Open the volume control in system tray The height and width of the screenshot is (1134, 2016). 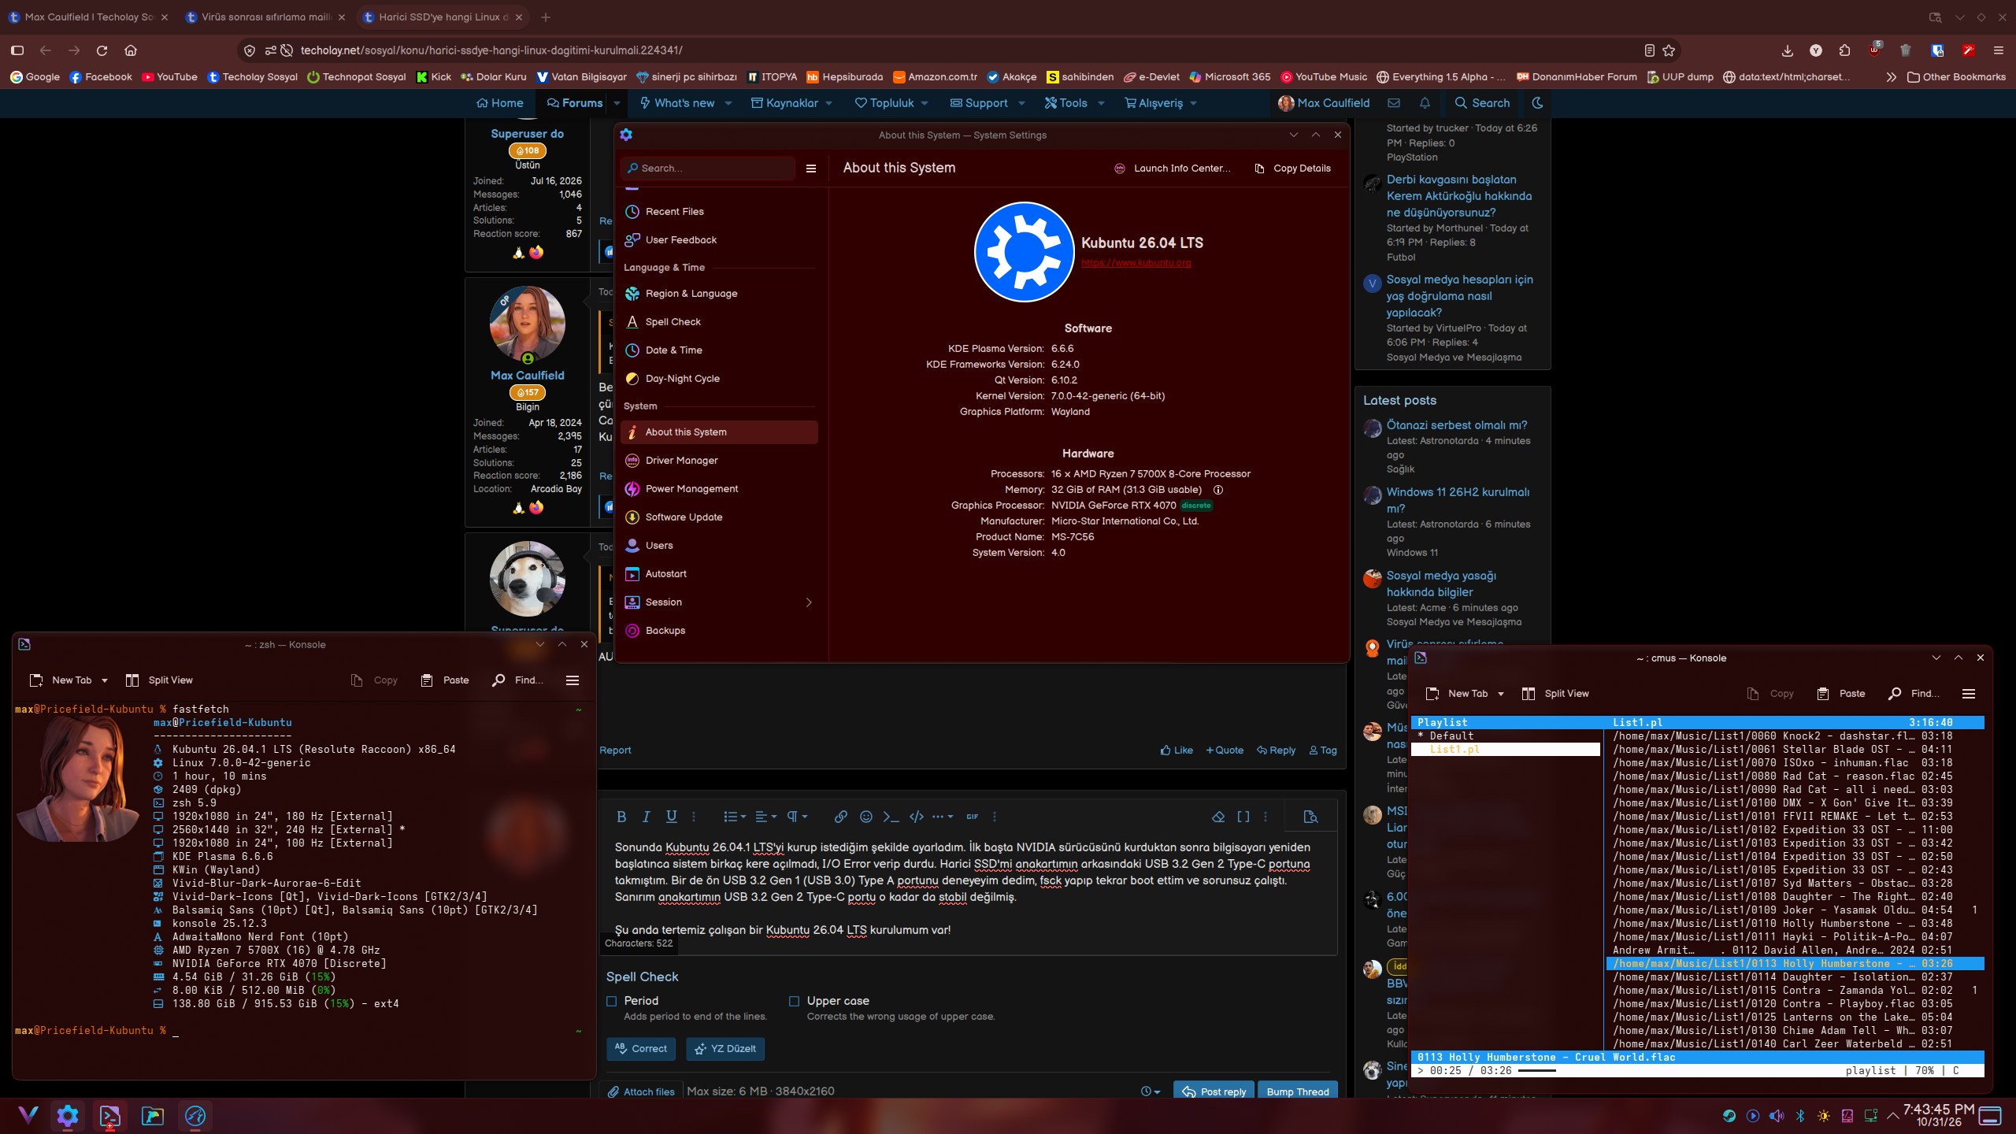tap(1777, 1116)
